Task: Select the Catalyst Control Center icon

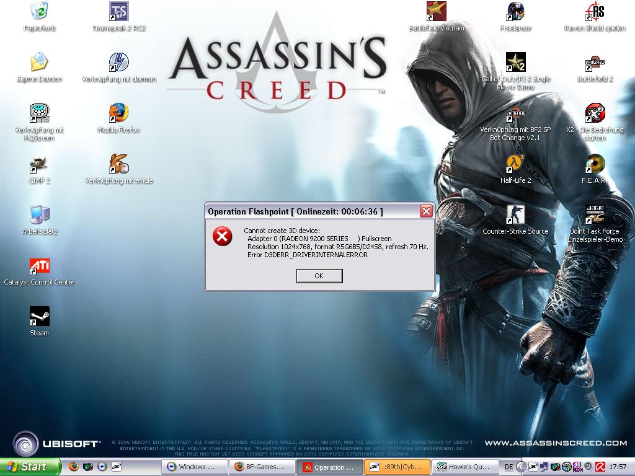Action: click(39, 271)
